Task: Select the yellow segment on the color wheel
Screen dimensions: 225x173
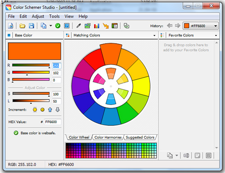Action: (x=141, y=86)
